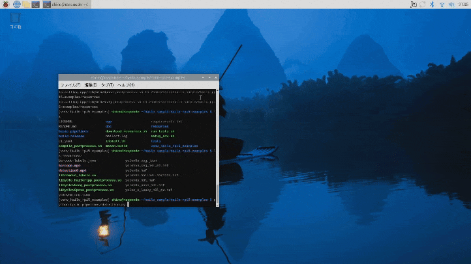Click the README.md entry in terminal listing

click(x=68, y=126)
